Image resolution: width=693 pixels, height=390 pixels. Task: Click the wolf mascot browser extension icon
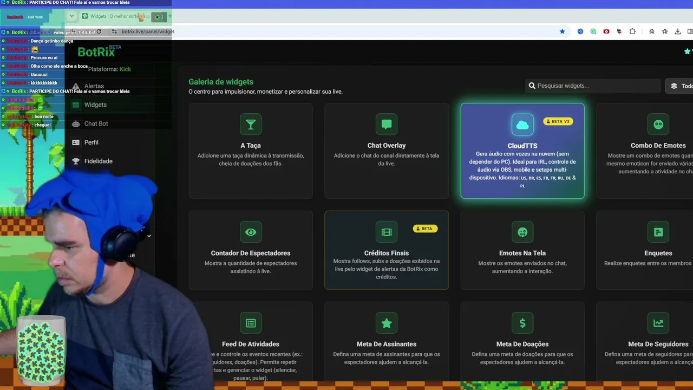coord(619,31)
